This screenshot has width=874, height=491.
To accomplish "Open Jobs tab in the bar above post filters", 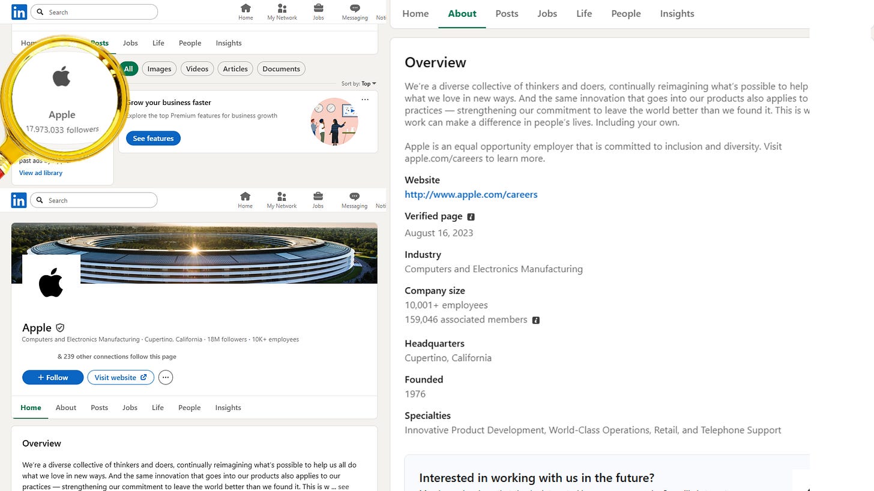I will pos(130,43).
